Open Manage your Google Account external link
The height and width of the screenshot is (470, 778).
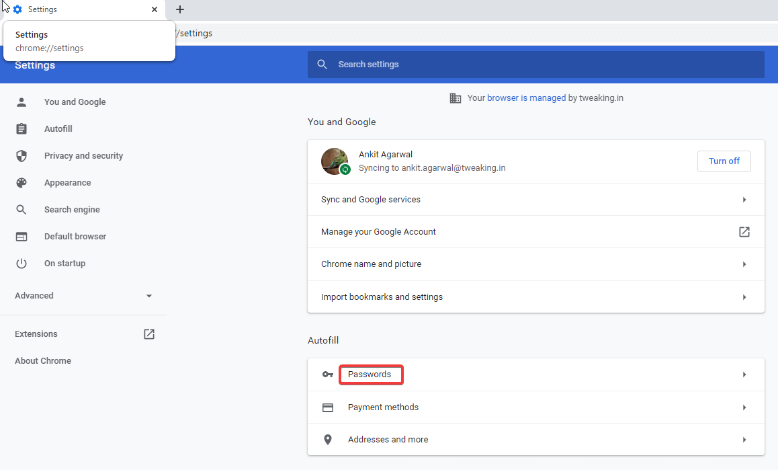tap(744, 232)
